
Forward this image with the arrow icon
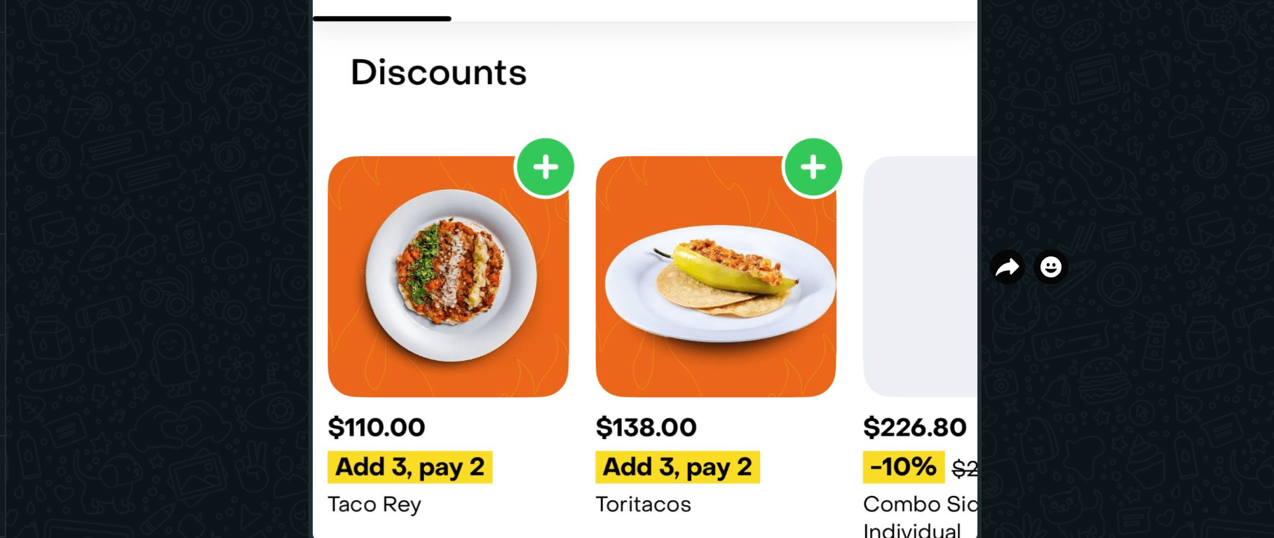pos(1008,267)
